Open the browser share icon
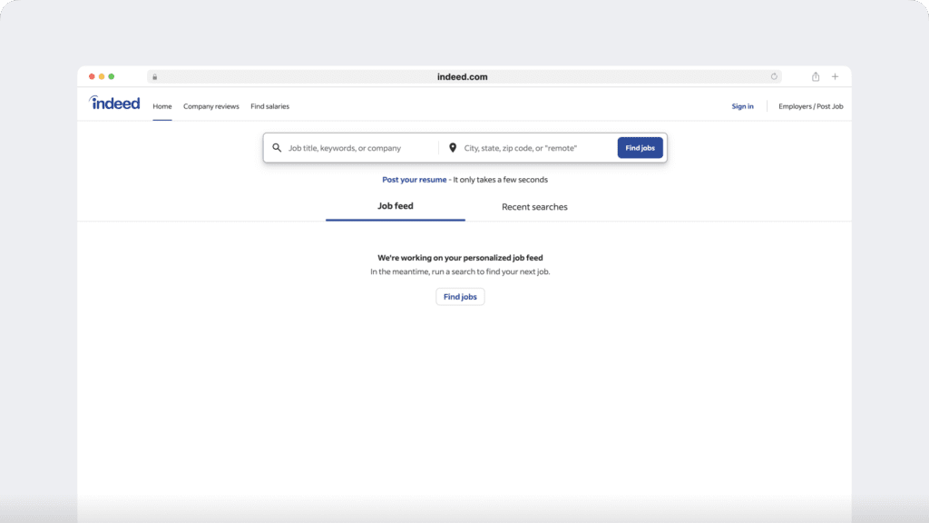This screenshot has width=929, height=523. pos(816,77)
